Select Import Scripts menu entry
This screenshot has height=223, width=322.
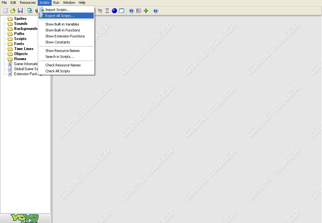click(x=58, y=10)
